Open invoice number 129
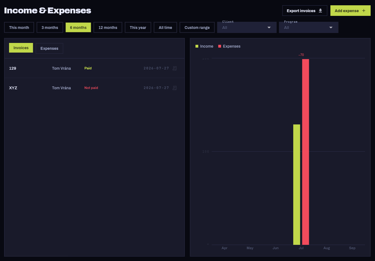 point(13,68)
